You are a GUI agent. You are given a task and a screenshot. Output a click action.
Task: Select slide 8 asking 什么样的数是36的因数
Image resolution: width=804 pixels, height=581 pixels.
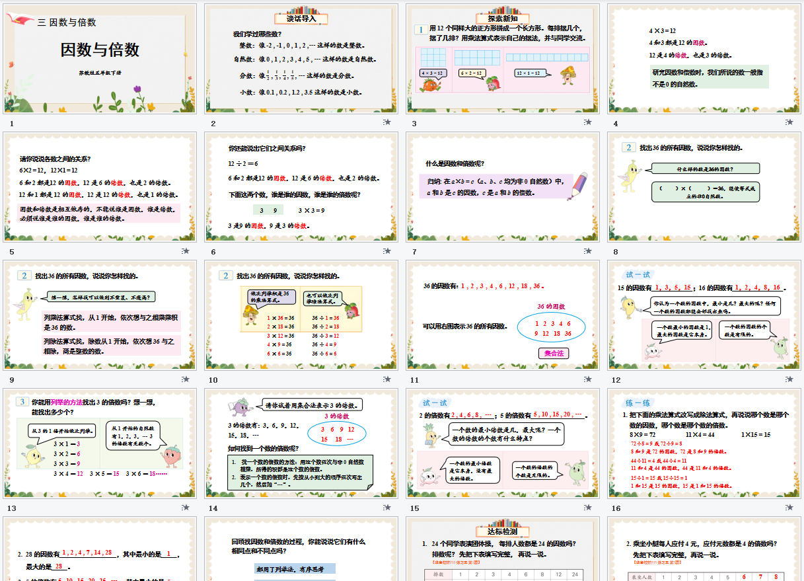(x=704, y=186)
